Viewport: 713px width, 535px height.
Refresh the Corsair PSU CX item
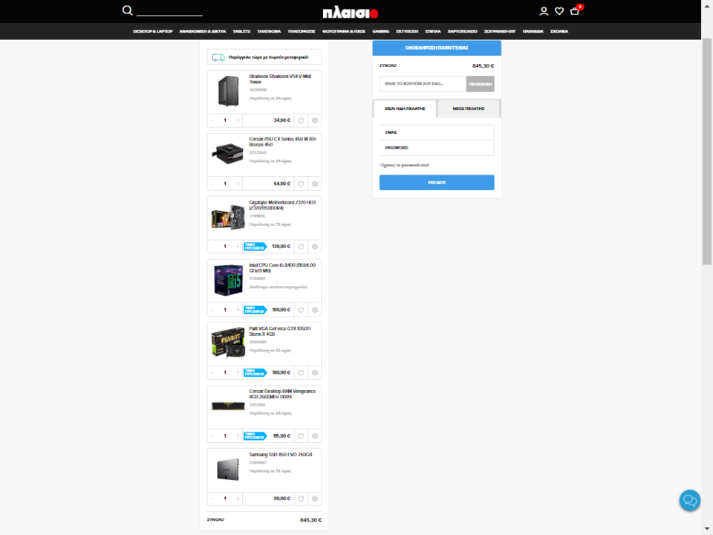(x=301, y=184)
